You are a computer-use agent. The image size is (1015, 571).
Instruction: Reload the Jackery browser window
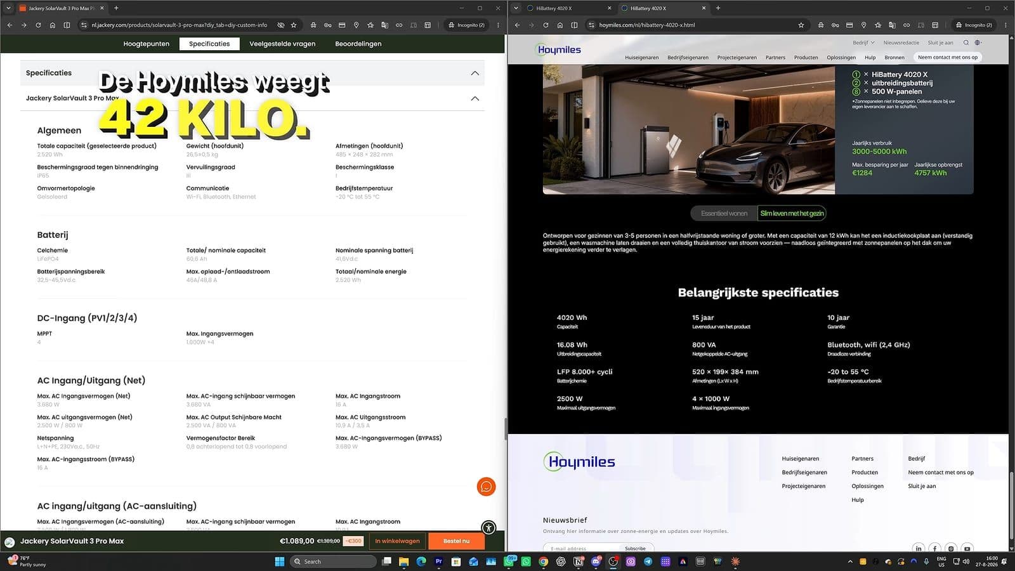coord(38,25)
